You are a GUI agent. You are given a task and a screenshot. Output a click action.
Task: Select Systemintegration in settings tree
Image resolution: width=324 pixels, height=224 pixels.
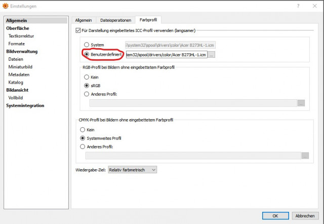tap(25, 105)
